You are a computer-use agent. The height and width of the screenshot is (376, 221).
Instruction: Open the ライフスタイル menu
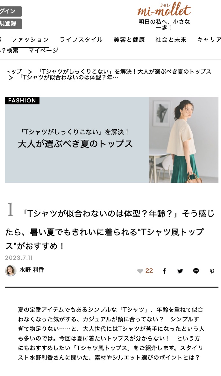pos(81,40)
